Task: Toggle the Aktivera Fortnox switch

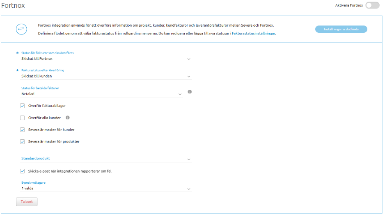Action: (x=372, y=5)
